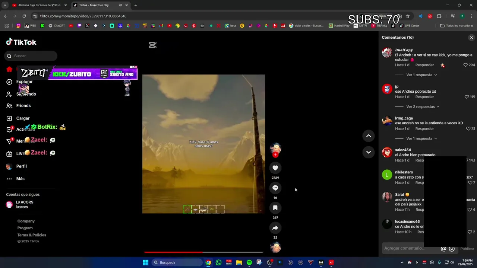Open xalez454's profile name
The width and height of the screenshot is (477, 268).
click(x=403, y=150)
